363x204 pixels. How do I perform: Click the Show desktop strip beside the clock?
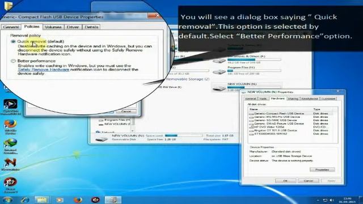tap(361, 200)
